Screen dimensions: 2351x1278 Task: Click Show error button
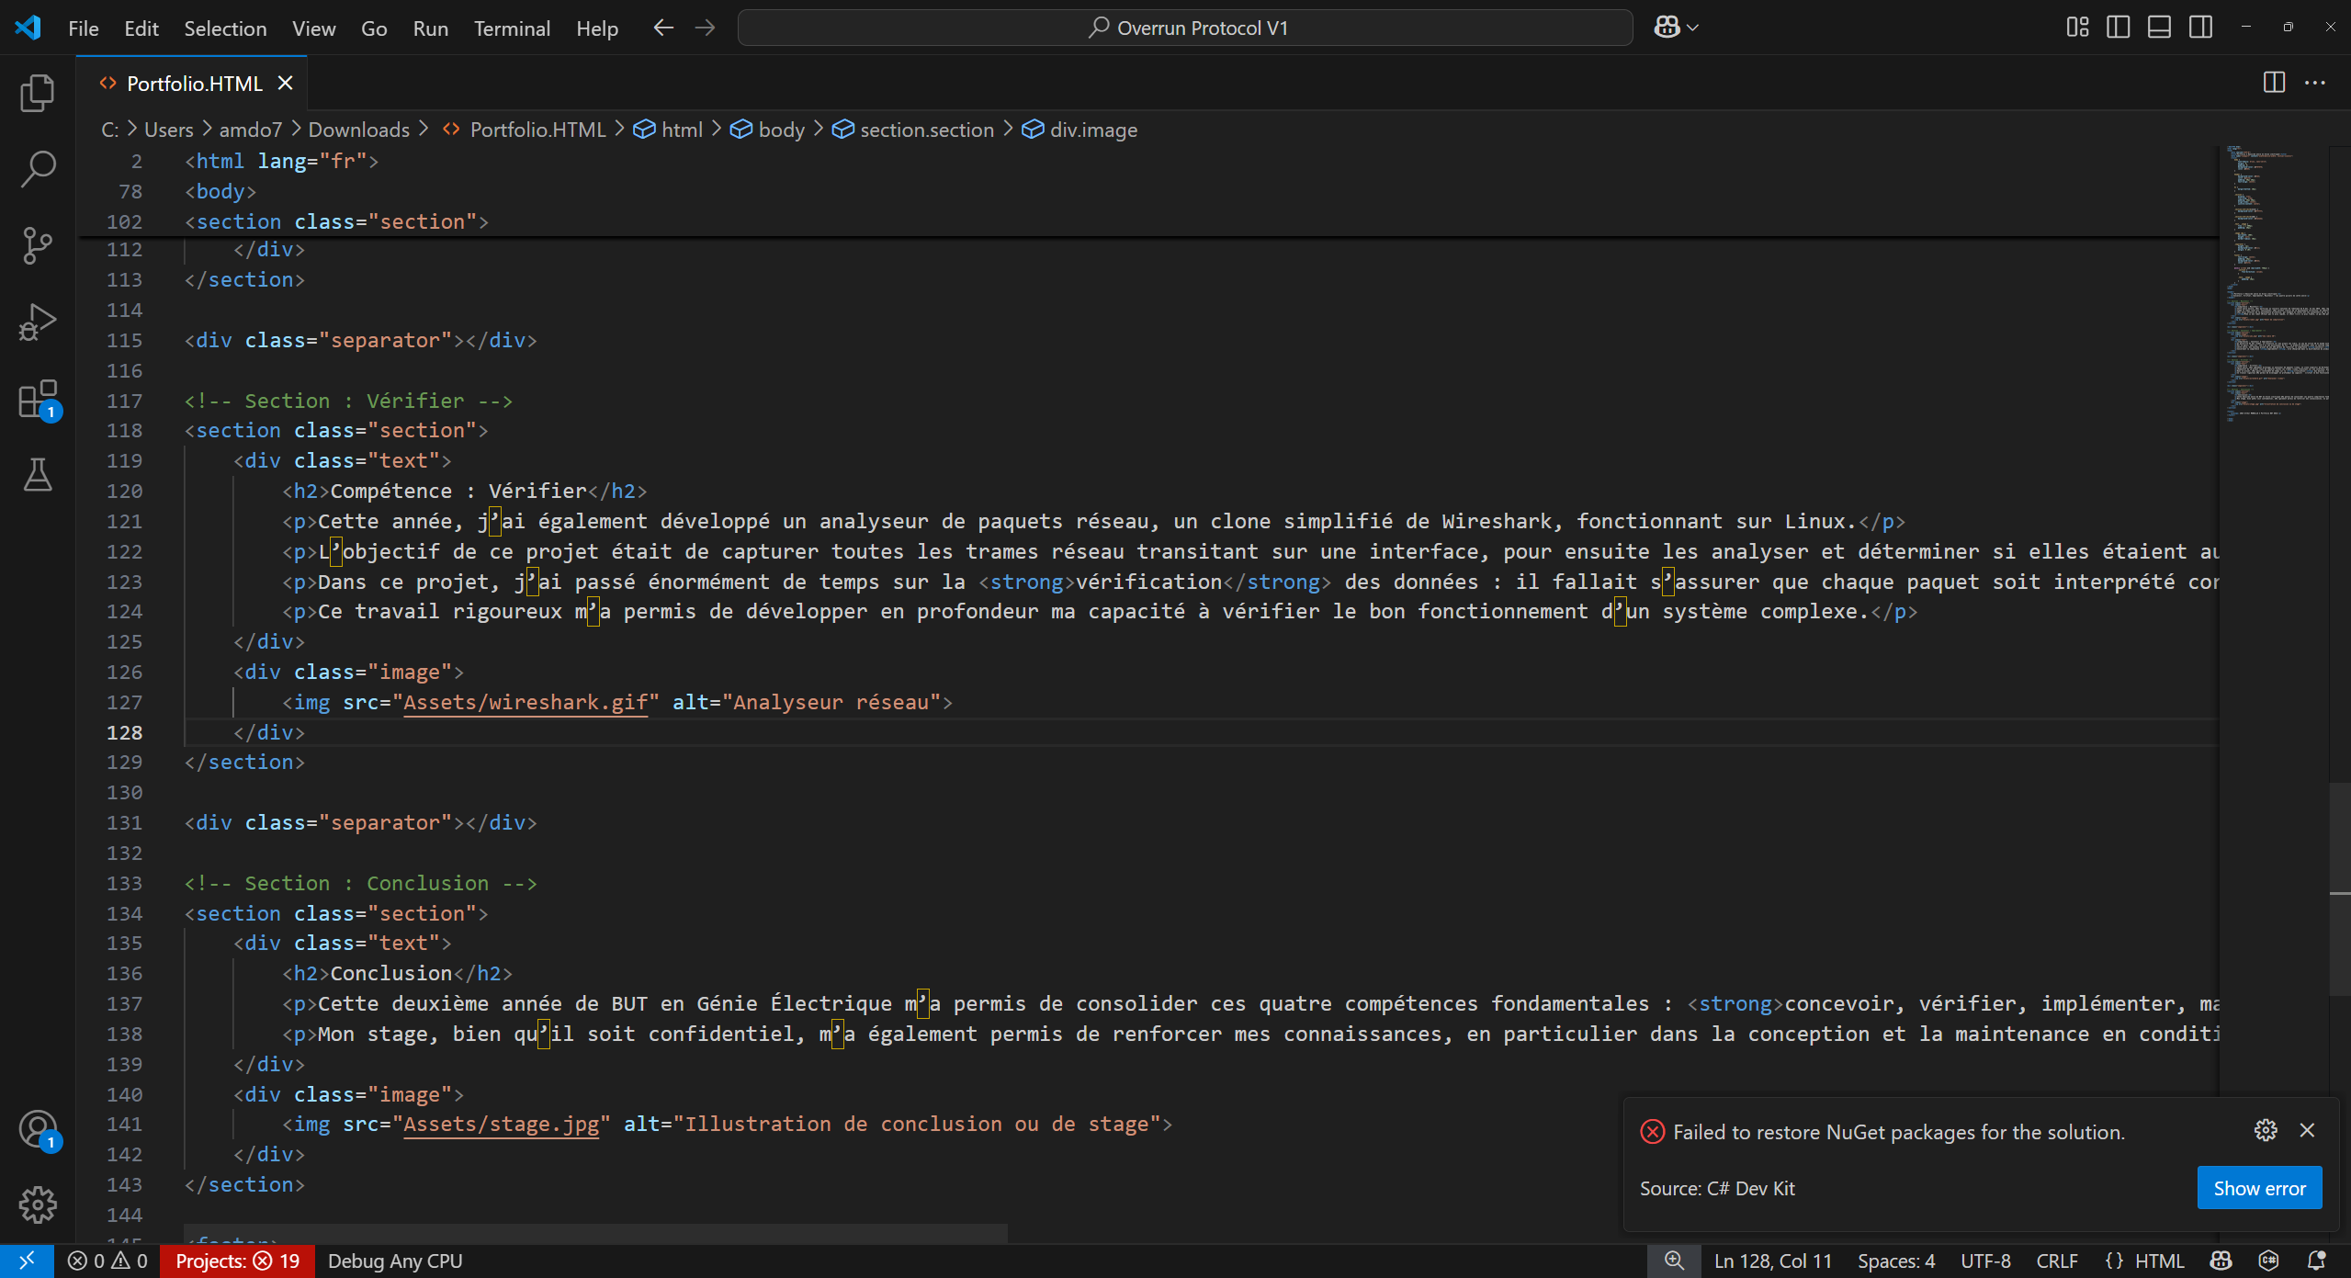click(2259, 1188)
